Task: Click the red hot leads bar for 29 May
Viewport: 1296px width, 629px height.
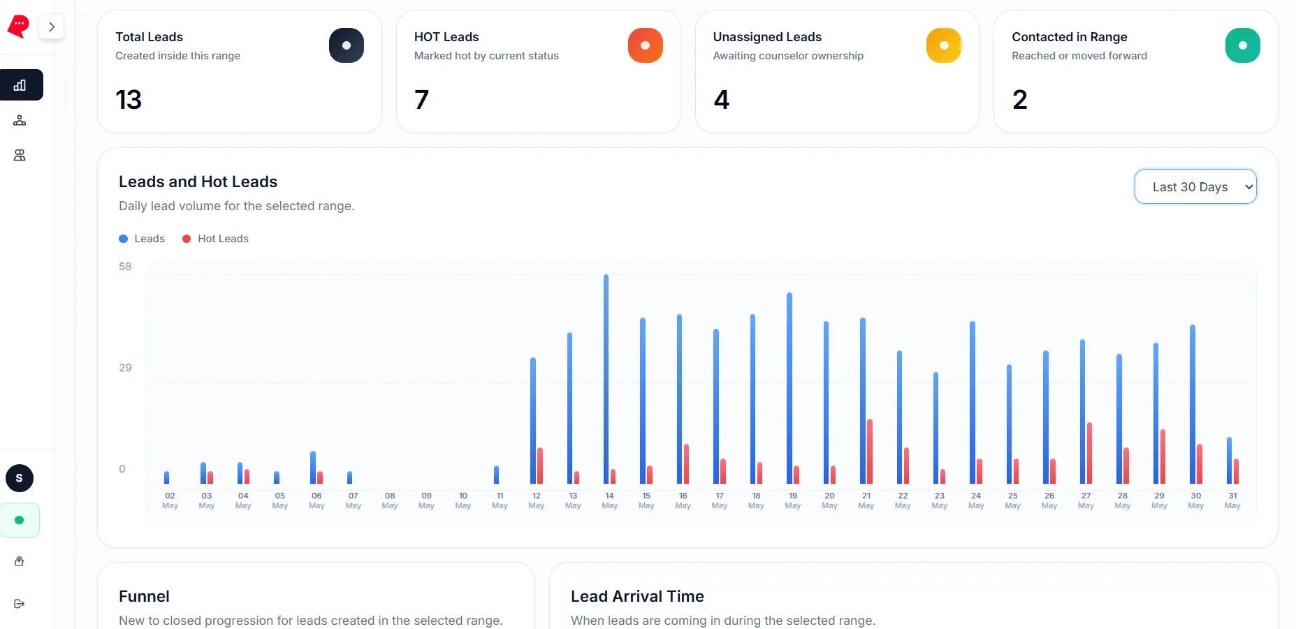Action: [x=1163, y=457]
